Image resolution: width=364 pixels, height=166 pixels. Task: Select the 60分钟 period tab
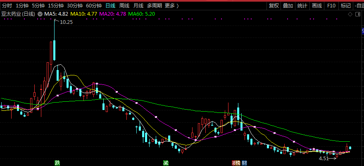(x=94, y=6)
